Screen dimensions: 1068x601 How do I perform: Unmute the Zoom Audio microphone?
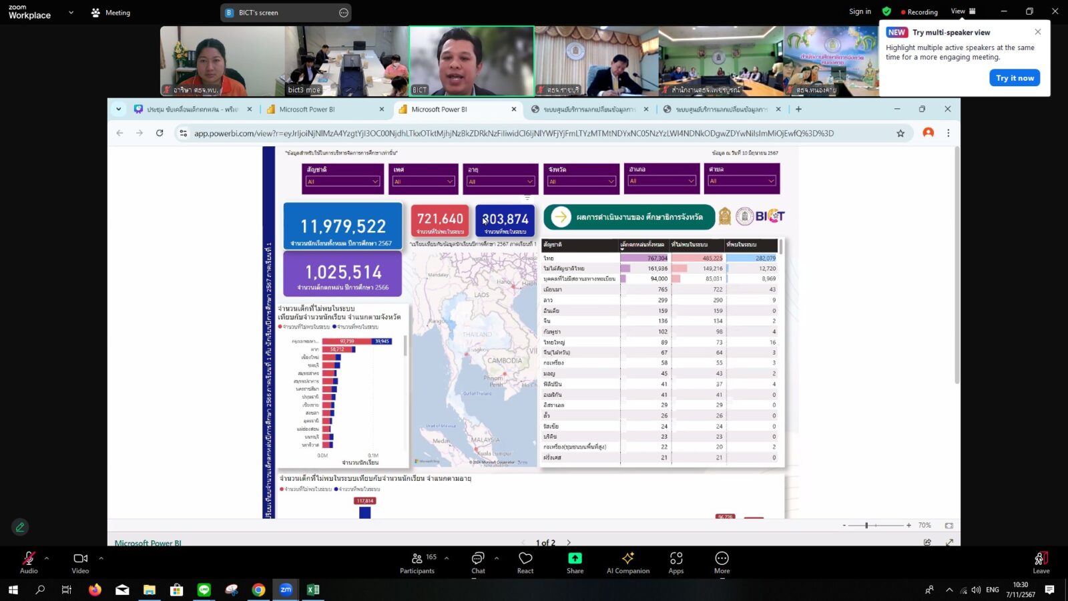[x=29, y=562]
